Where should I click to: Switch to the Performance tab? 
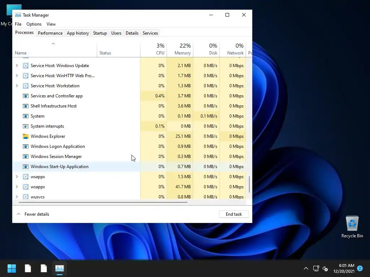(50, 33)
